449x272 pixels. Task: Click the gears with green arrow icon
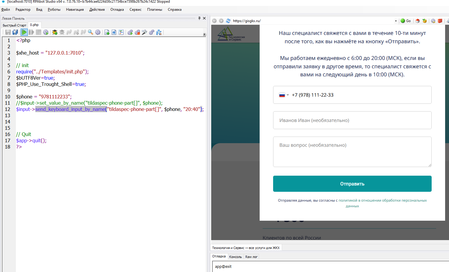tap(130, 32)
